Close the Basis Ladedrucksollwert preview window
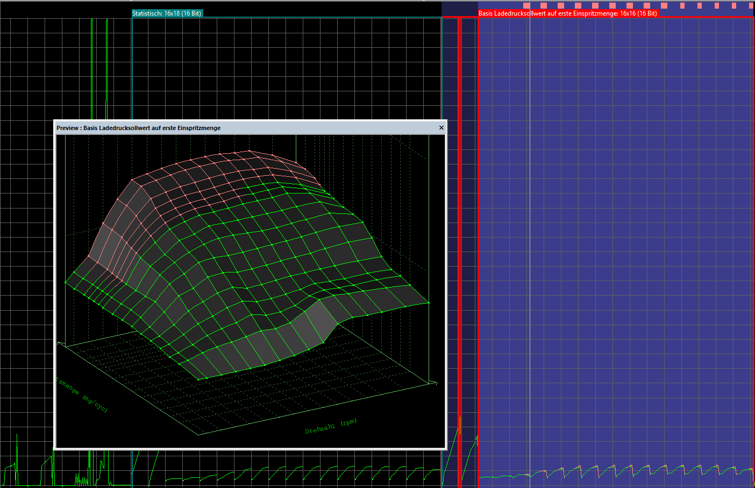This screenshot has width=755, height=488. (441, 128)
